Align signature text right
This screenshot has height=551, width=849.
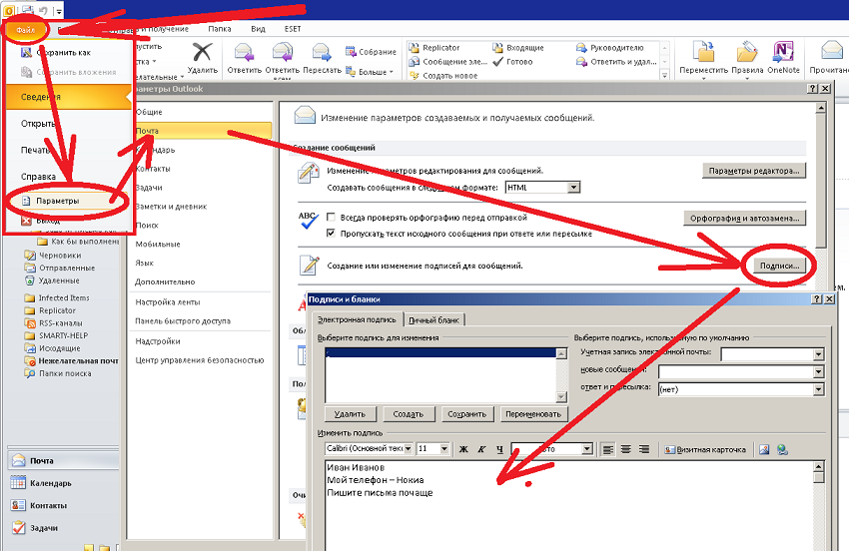click(x=644, y=449)
